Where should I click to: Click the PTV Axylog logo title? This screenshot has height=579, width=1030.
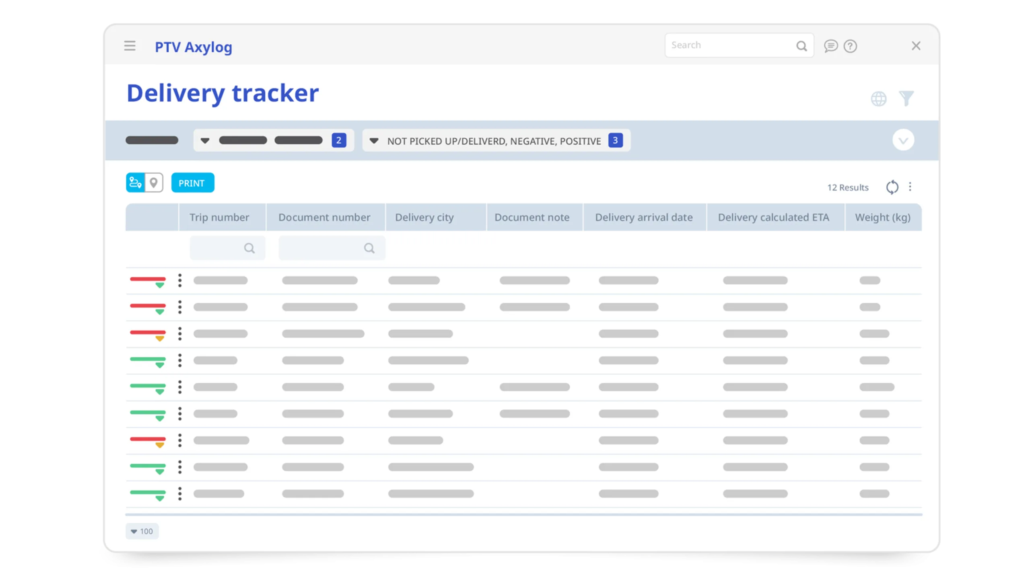(194, 47)
